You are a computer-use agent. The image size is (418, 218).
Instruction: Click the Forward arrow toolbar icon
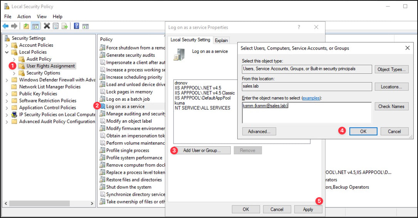(14, 26)
